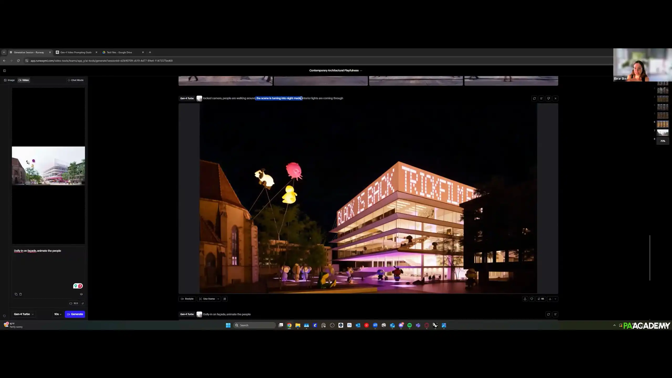Click the page vertical scrollbar

(650, 258)
